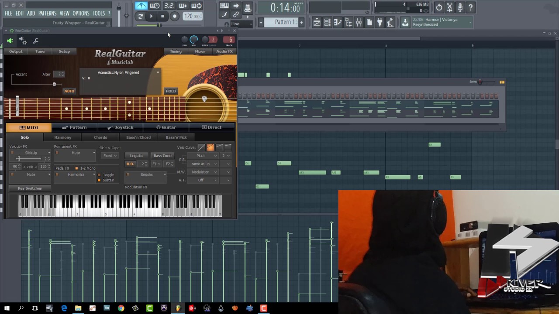
Task: Open the FILE menu
Action: [x=8, y=14]
